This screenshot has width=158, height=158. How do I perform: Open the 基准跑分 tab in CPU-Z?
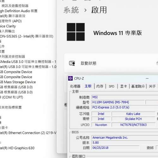point(138,86)
